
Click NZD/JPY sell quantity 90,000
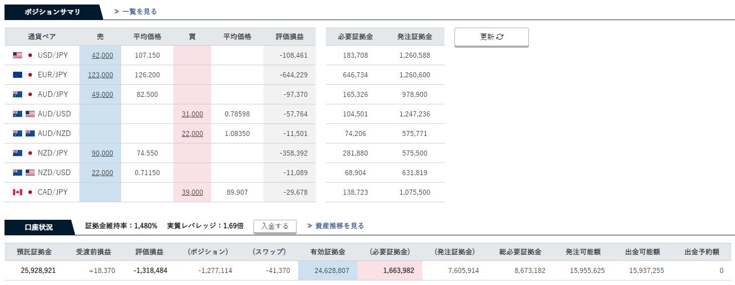[x=102, y=153]
